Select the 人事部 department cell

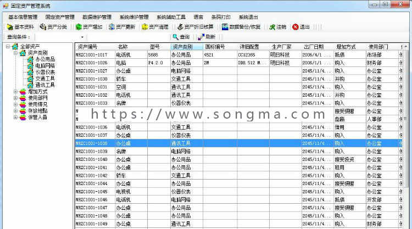382,119
